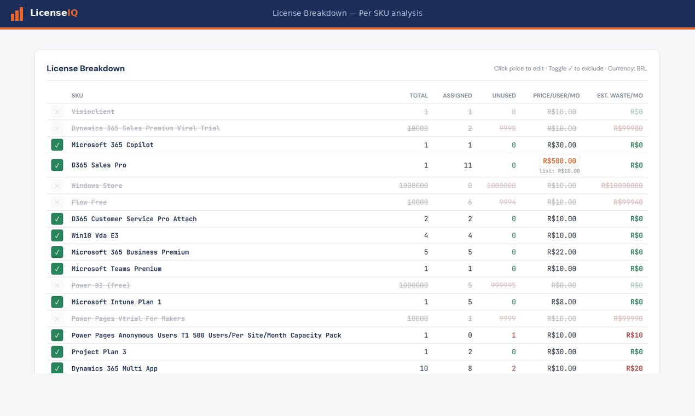Click the LicenseIQ bar chart logo

tap(17, 14)
